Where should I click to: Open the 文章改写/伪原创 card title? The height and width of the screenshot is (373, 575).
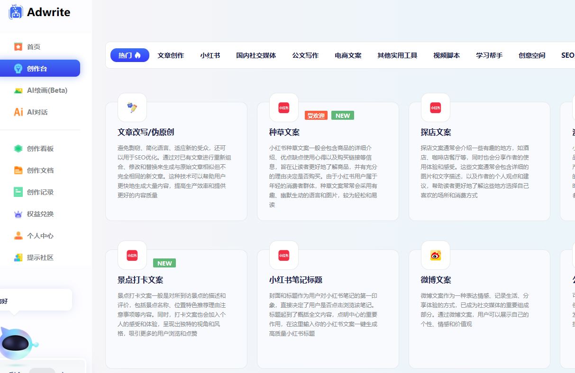point(146,132)
